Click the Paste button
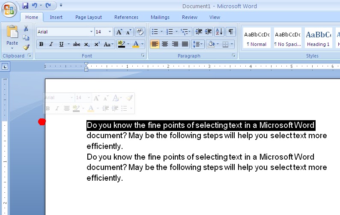The height and width of the screenshot is (215, 340). (12, 37)
